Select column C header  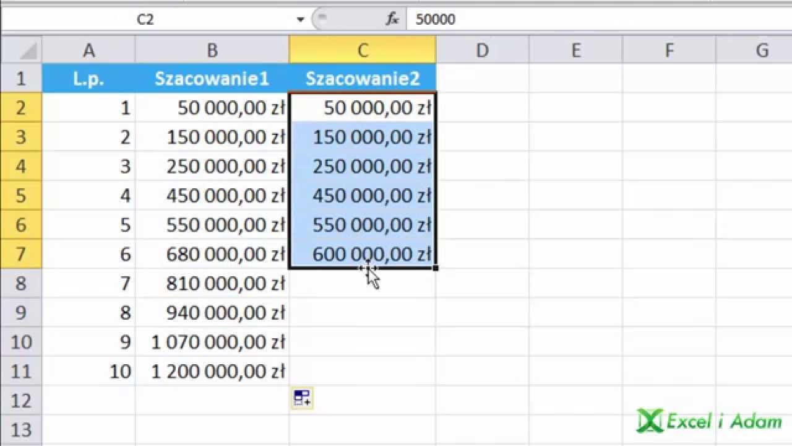[x=363, y=50]
